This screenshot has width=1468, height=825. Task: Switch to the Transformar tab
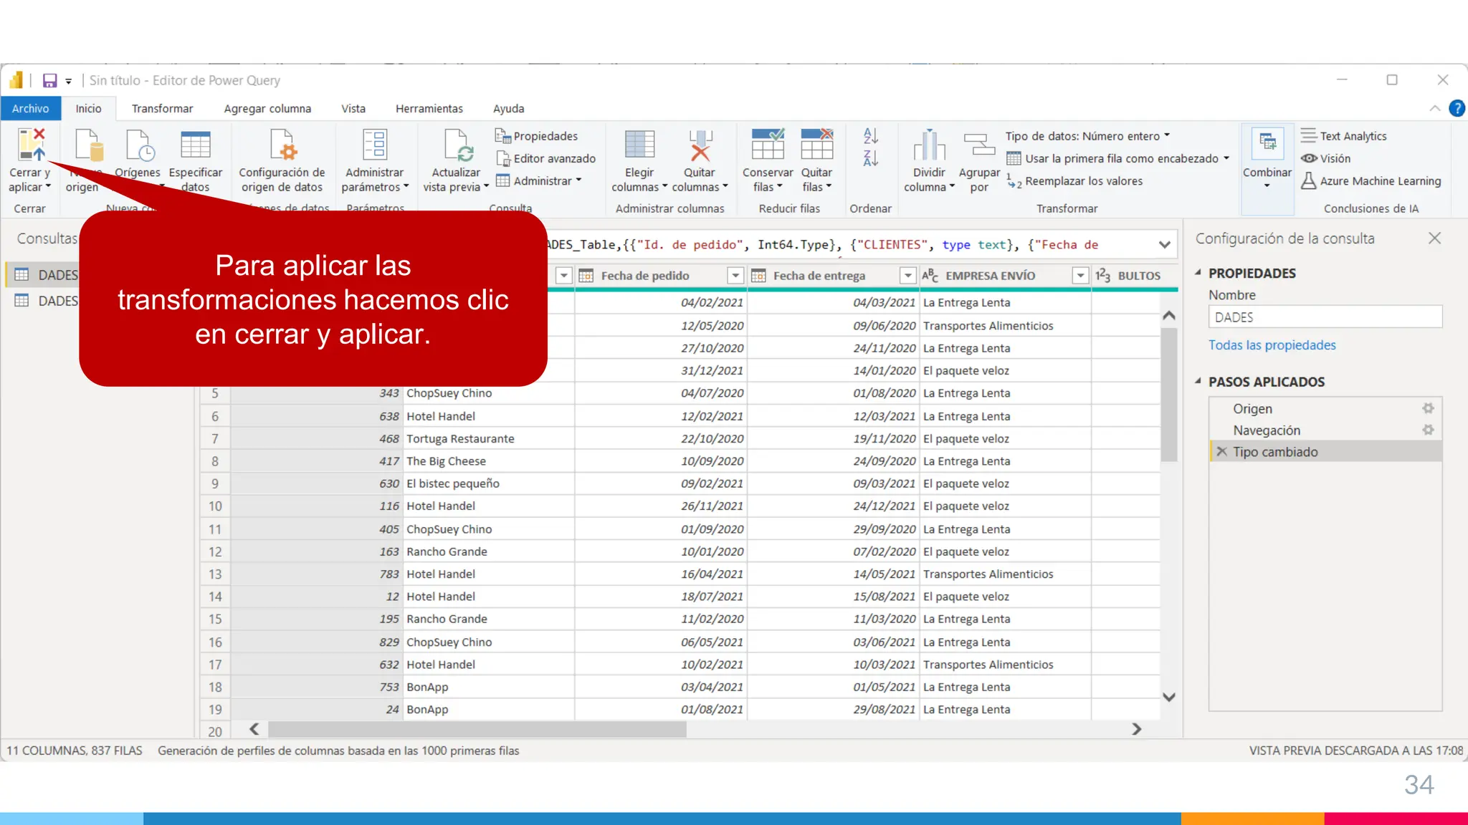162,108
